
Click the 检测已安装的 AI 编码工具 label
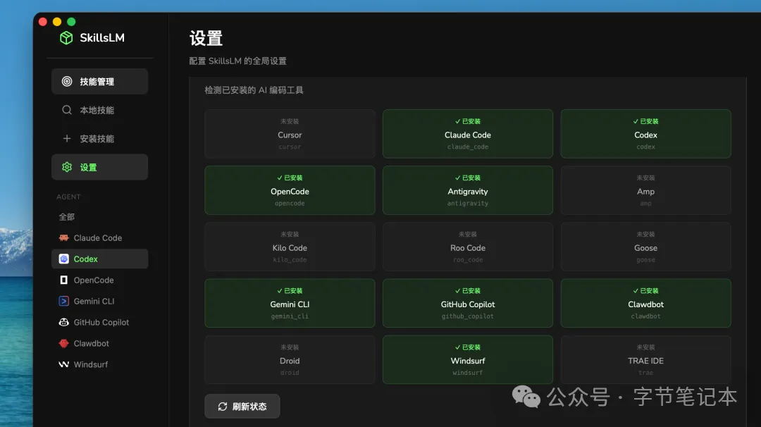(x=254, y=90)
